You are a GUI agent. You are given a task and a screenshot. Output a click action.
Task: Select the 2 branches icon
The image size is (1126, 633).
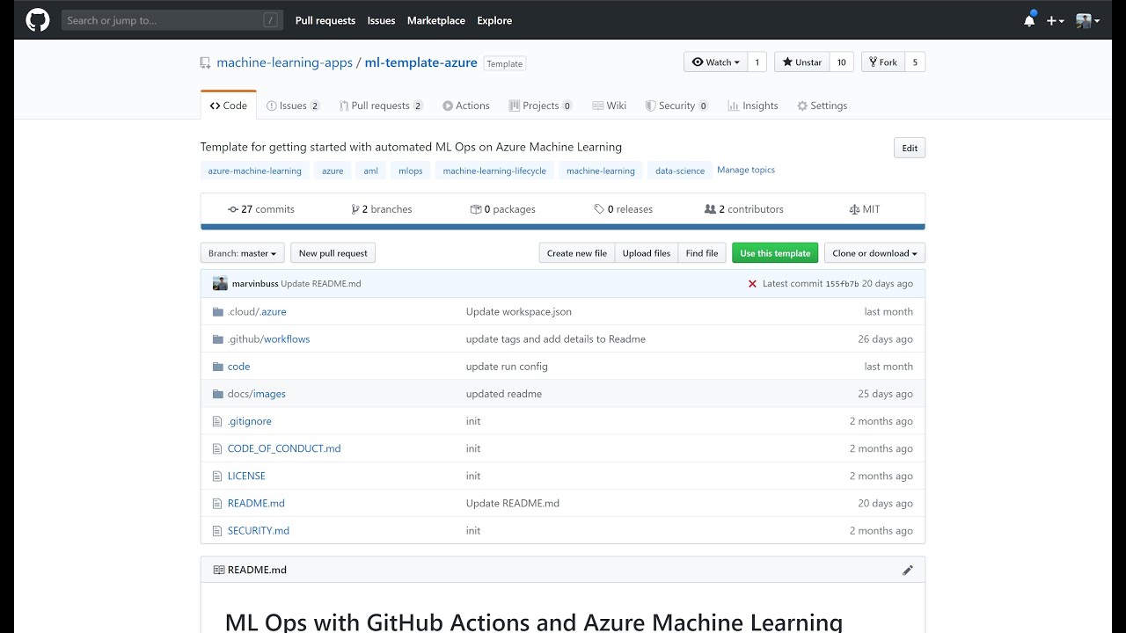[x=355, y=208]
